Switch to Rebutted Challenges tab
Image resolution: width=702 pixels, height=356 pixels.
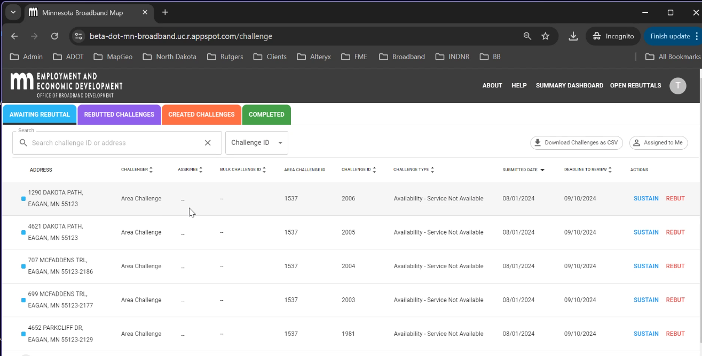click(x=119, y=115)
